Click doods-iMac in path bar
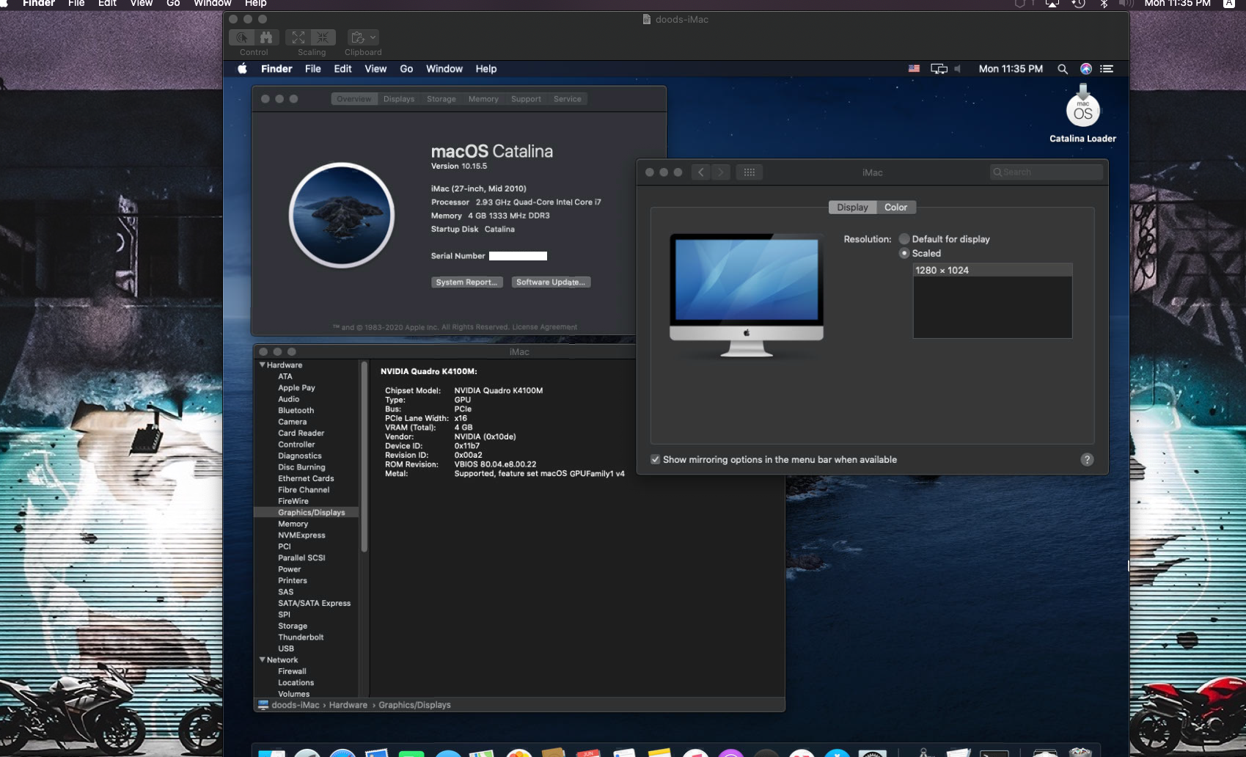The image size is (1246, 757). coord(289,705)
